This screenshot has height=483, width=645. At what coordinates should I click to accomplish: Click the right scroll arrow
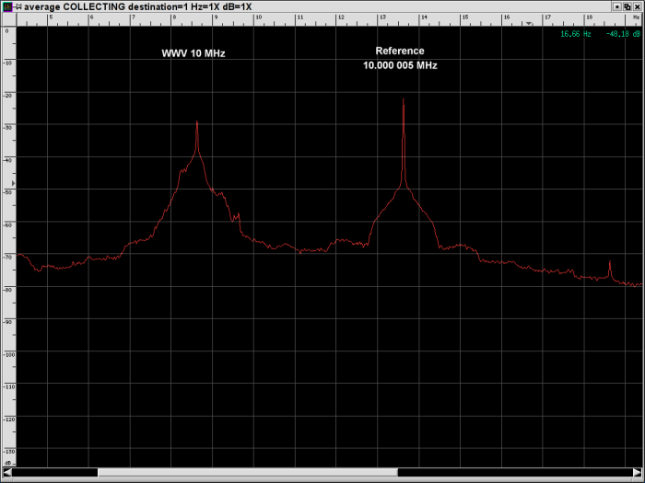click(x=638, y=472)
